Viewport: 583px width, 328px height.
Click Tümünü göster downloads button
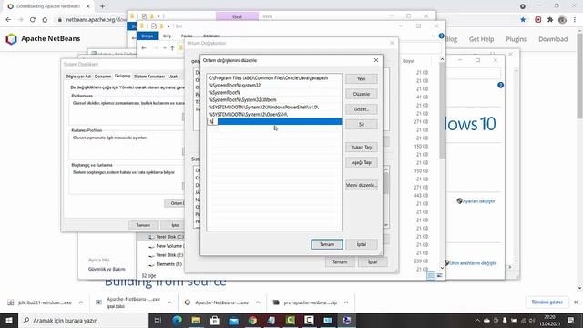click(547, 302)
